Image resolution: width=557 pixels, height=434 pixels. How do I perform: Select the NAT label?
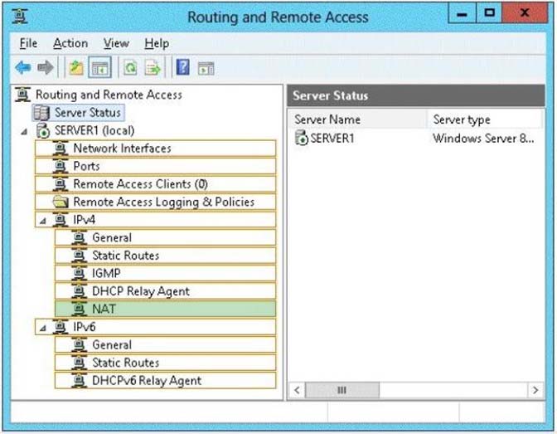104,309
